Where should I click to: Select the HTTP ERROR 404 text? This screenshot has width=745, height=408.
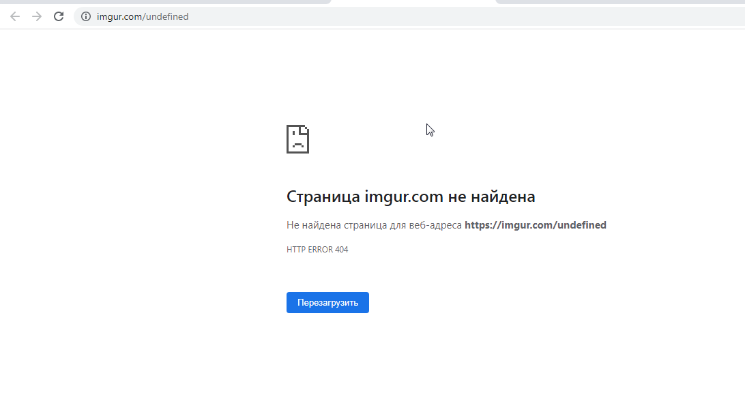pos(317,249)
